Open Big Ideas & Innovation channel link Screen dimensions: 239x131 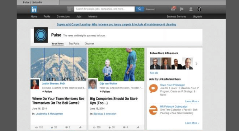click(x=105, y=114)
